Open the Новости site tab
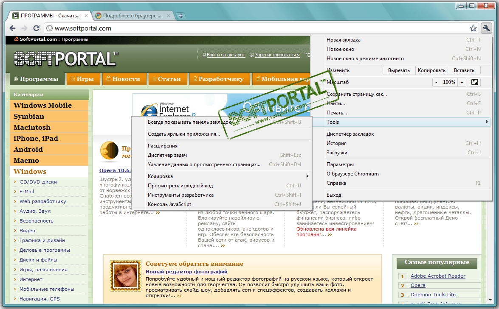499x309 pixels. (x=124, y=79)
